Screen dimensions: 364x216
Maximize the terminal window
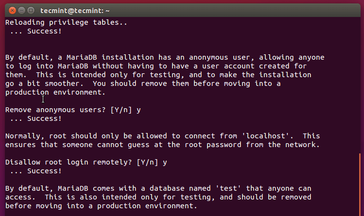tap(31, 9)
